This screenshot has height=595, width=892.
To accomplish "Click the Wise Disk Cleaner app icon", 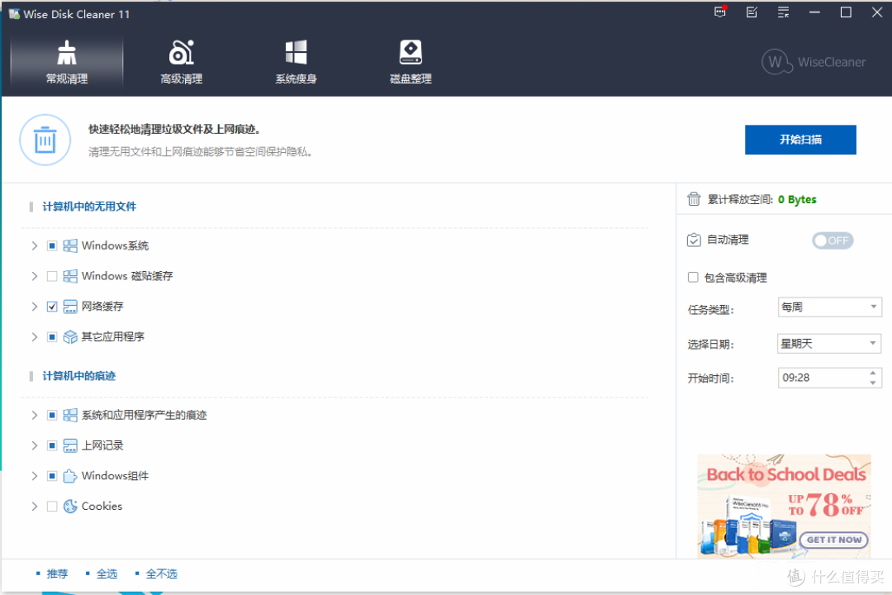I will coord(14,14).
